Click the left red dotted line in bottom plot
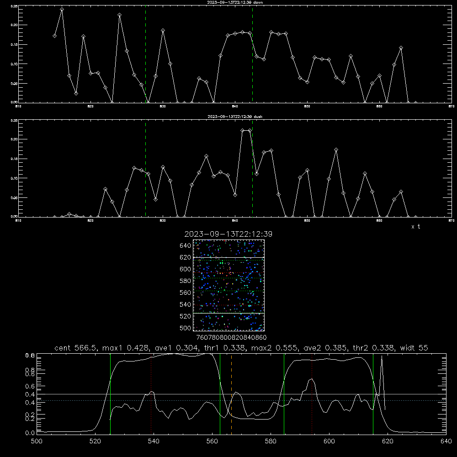Image resolution: width=457 pixels, height=457 pixels. 151,394
